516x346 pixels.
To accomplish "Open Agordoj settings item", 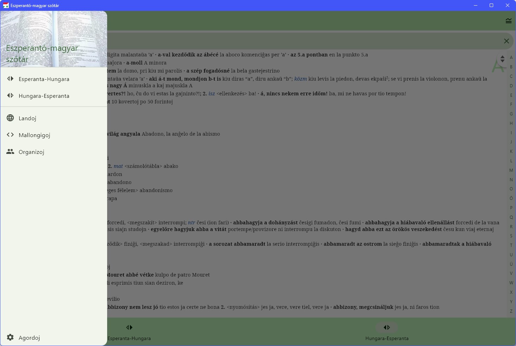I will (54, 337).
